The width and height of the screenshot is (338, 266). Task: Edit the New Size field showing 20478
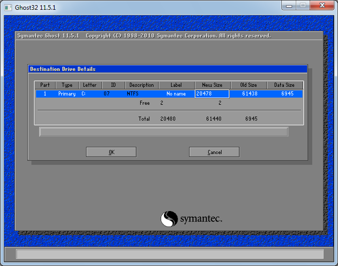(x=212, y=93)
